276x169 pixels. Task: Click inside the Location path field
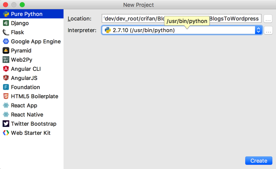pos(134,19)
